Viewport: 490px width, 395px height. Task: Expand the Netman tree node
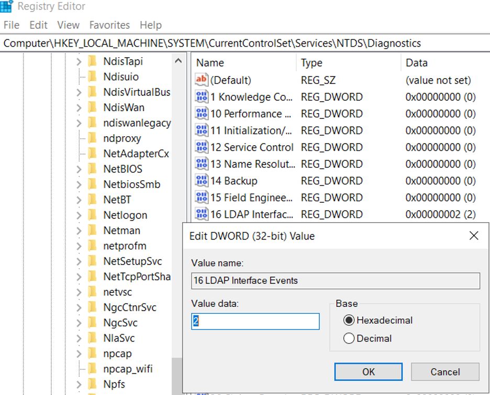[x=79, y=231]
